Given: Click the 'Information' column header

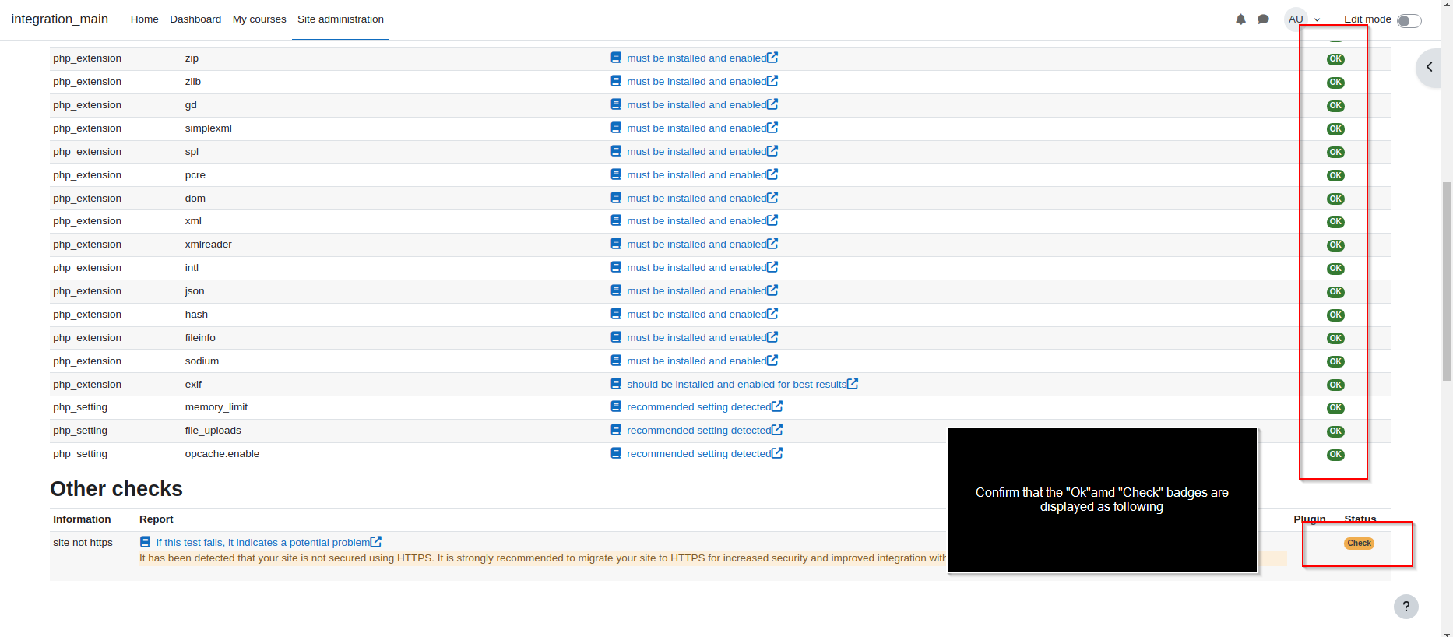Looking at the screenshot, I should coord(82,519).
